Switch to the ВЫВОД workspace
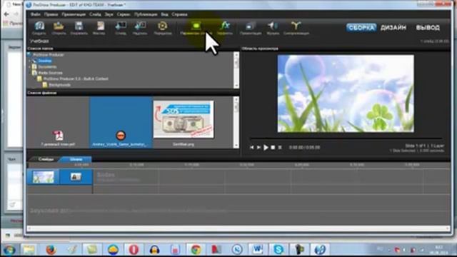 pos(428,27)
